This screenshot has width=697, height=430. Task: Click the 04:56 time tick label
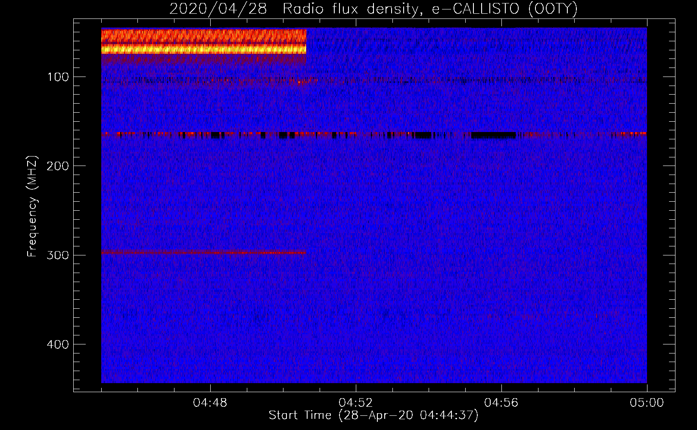[x=501, y=403]
